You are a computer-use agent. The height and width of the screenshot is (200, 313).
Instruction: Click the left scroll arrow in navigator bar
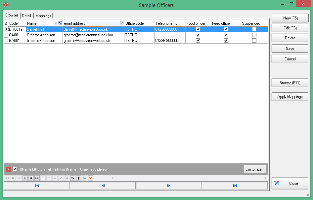[113, 178]
